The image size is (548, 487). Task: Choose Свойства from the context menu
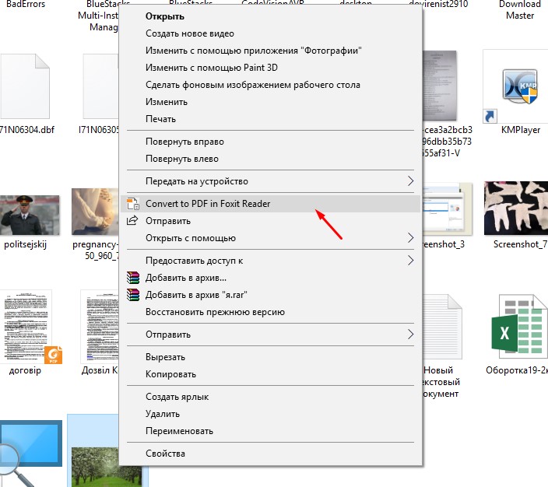pos(270,454)
